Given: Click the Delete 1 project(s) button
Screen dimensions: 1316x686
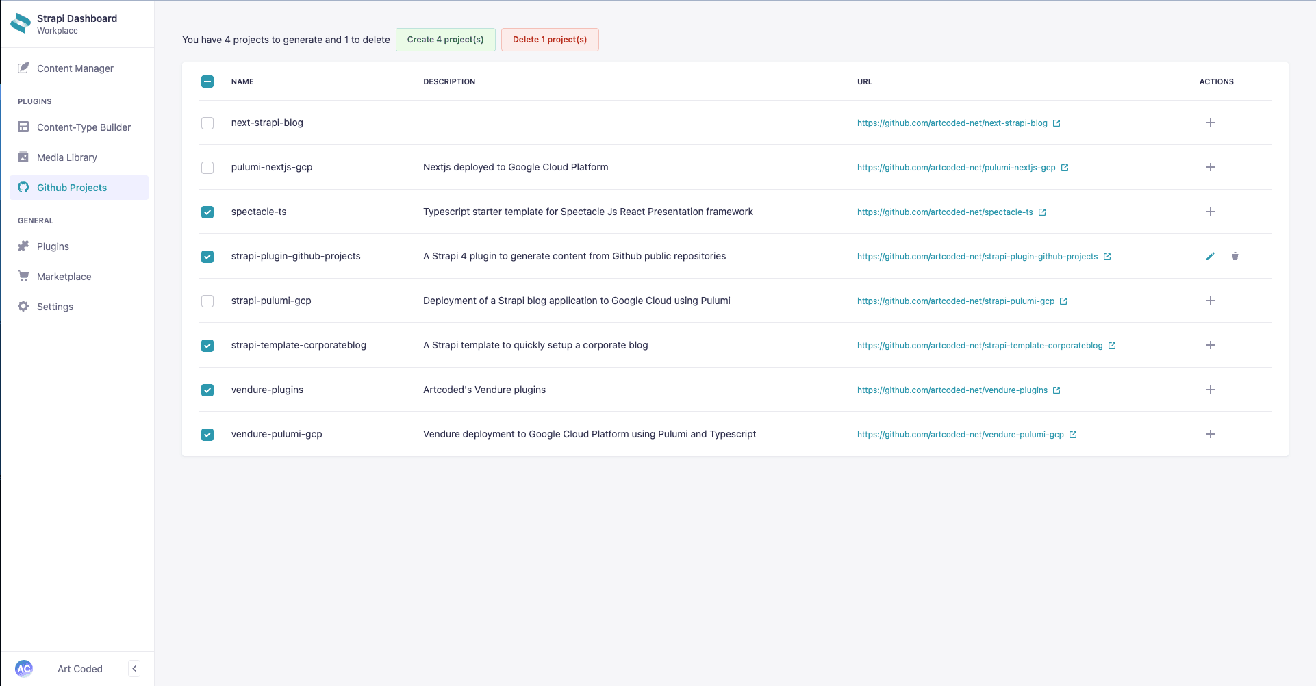Looking at the screenshot, I should (550, 40).
